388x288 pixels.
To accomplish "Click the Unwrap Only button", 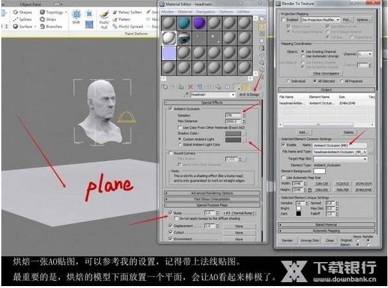I will point(309,240).
